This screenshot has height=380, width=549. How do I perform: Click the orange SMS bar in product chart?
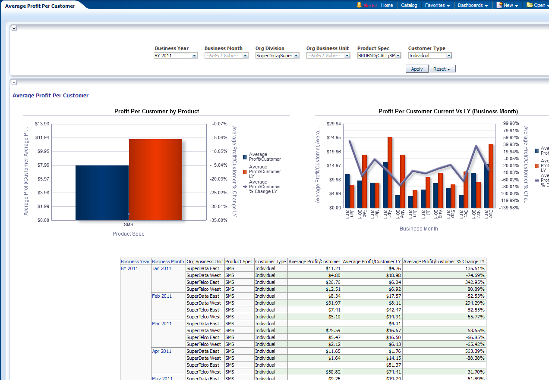155,179
